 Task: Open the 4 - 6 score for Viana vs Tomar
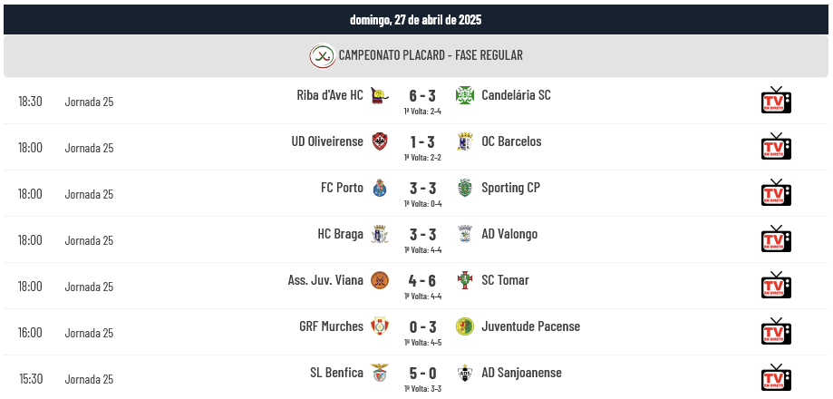[422, 280]
